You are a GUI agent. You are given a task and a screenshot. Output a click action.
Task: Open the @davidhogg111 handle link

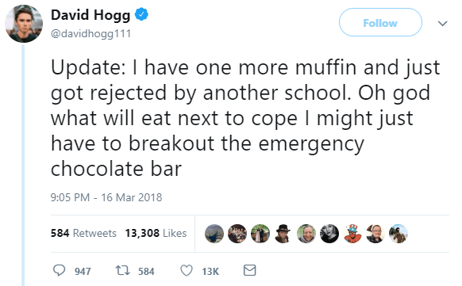click(91, 34)
